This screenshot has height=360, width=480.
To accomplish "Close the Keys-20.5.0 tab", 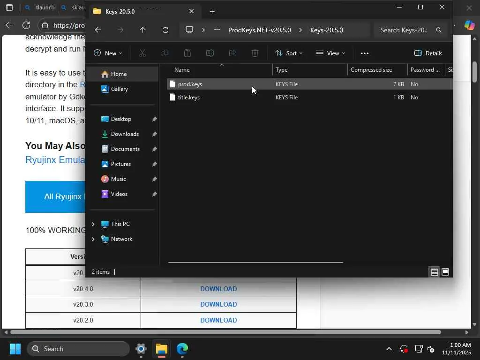I will pyautogui.click(x=191, y=11).
